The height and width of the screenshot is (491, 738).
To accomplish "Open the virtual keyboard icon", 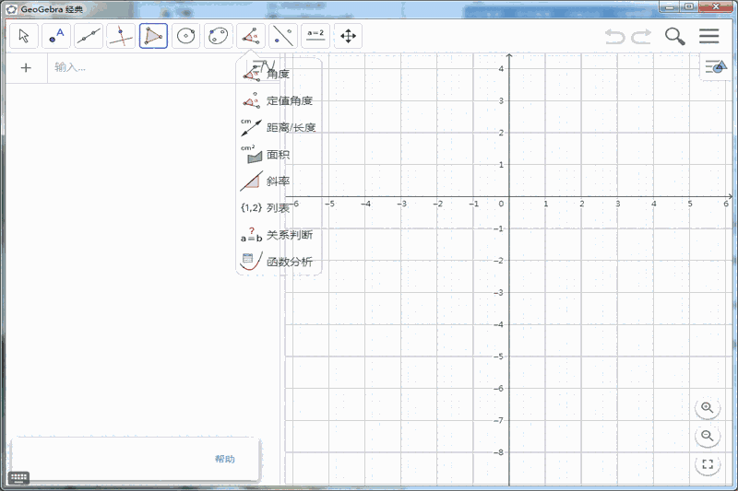I will point(18,478).
